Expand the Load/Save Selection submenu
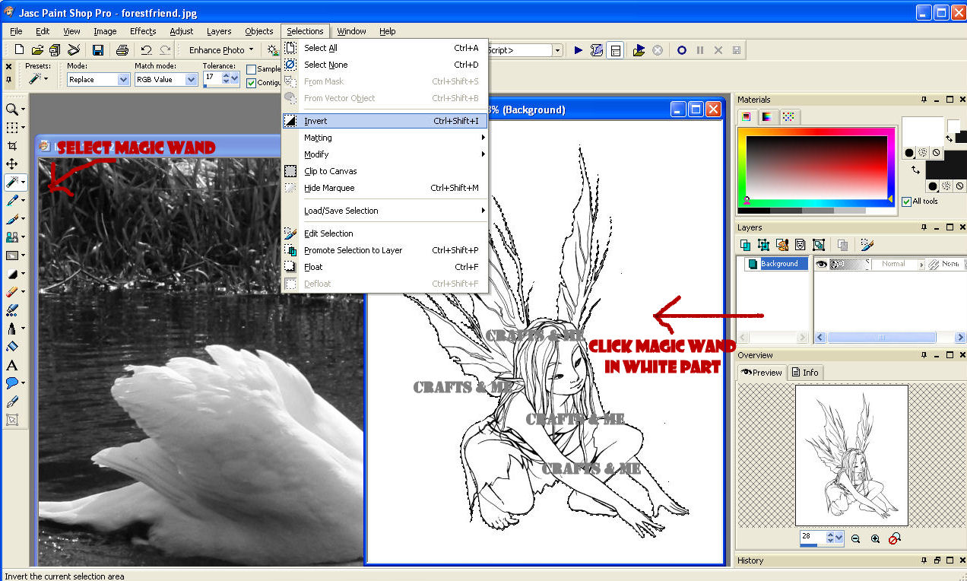Image resolution: width=967 pixels, height=581 pixels. tap(385, 211)
